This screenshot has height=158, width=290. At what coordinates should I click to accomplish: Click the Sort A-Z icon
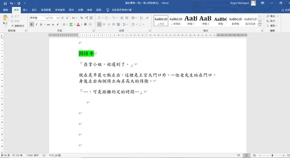click(141, 18)
